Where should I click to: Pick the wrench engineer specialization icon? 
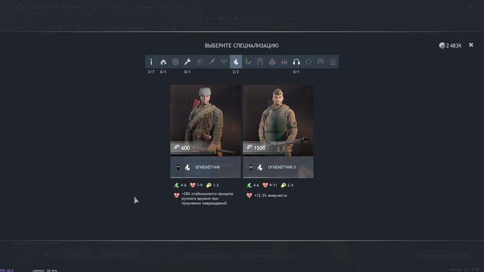[187, 62]
